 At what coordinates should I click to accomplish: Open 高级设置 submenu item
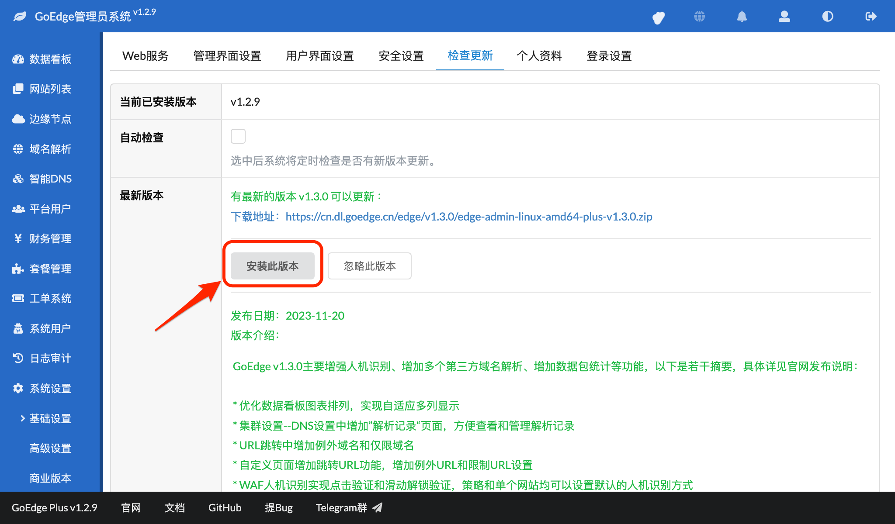click(x=50, y=448)
